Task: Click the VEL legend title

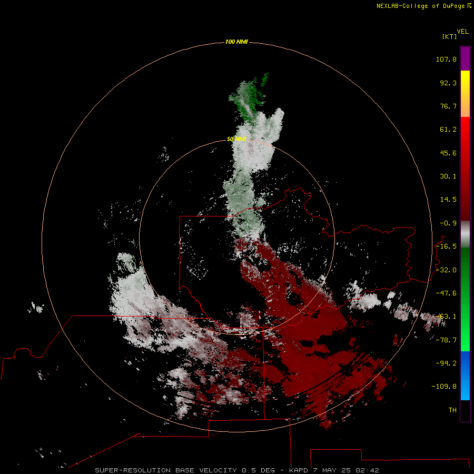Action: [462, 32]
